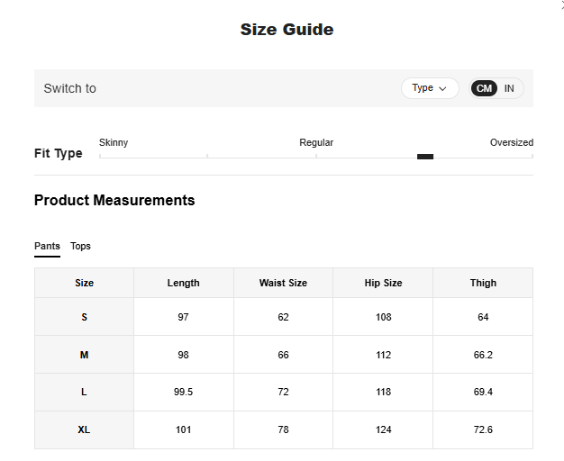Click the Skinny fit label
Viewport: 564px width, 461px height.
114,142
